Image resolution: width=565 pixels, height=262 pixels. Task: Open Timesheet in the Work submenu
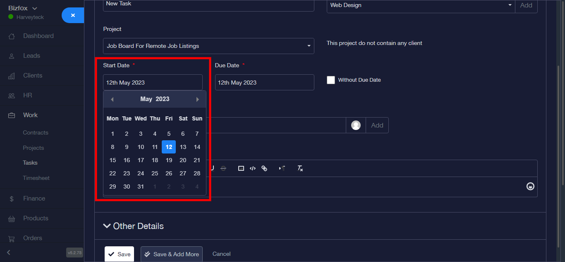pyautogui.click(x=36, y=178)
